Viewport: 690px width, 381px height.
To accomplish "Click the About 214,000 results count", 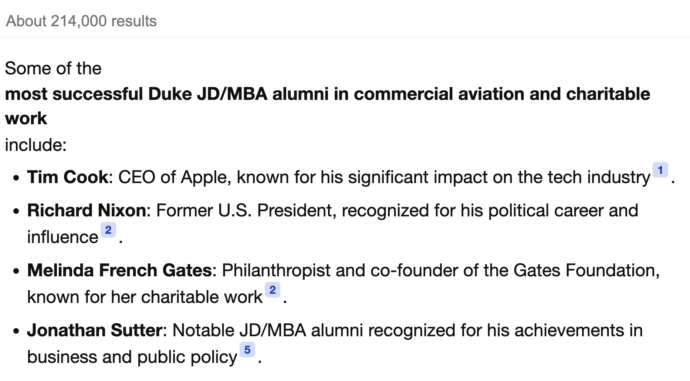I will tap(81, 21).
